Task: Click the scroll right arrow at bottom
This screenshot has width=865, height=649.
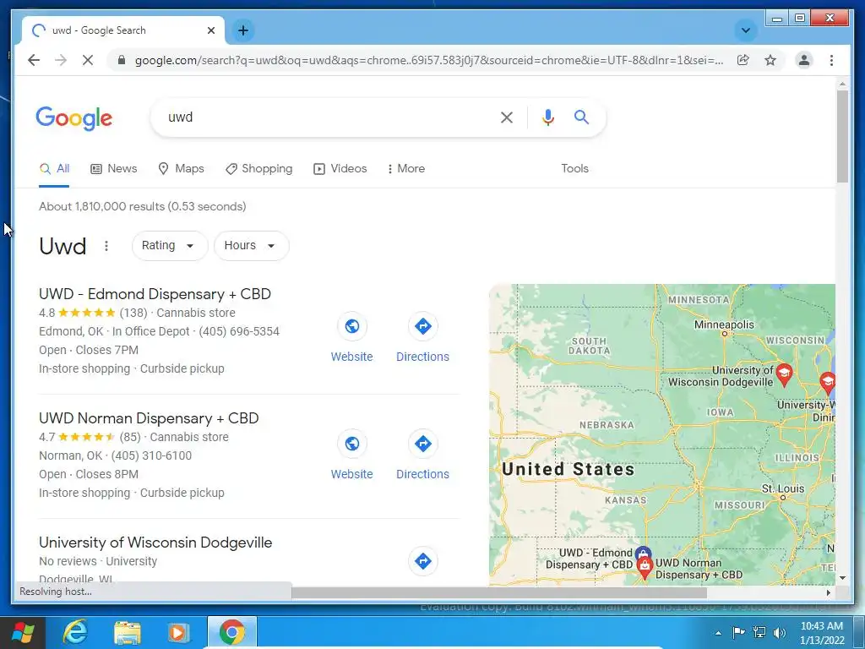Action: [828, 592]
